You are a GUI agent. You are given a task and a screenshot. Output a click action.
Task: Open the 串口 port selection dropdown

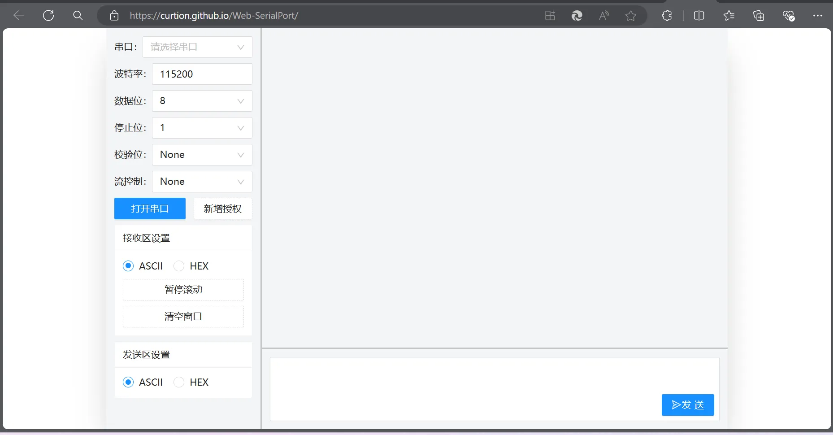pos(197,47)
